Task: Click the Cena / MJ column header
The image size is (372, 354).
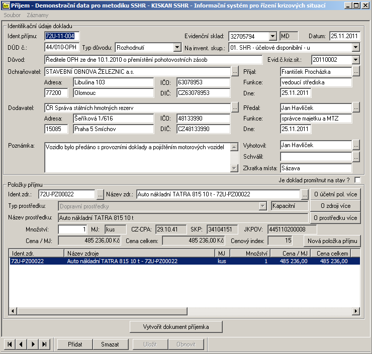Action: (x=291, y=253)
